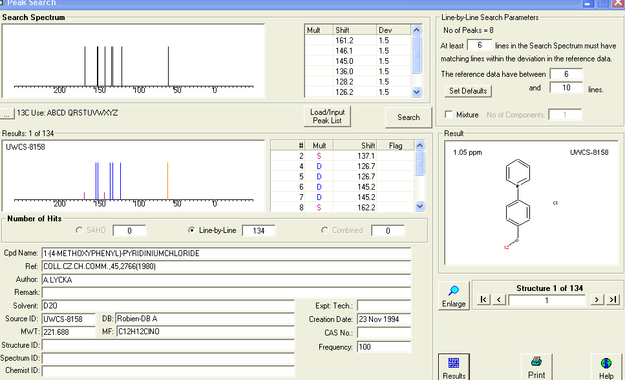This screenshot has width=625, height=380.
Task: Open Help globe icon
Action: point(606,365)
